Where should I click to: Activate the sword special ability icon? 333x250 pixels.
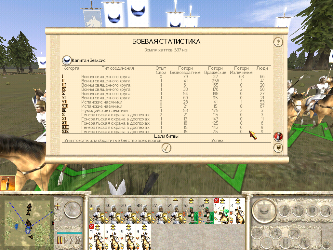coord(8,183)
